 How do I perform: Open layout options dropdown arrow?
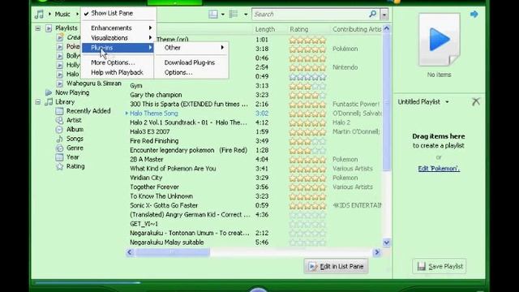pyautogui.click(x=223, y=15)
